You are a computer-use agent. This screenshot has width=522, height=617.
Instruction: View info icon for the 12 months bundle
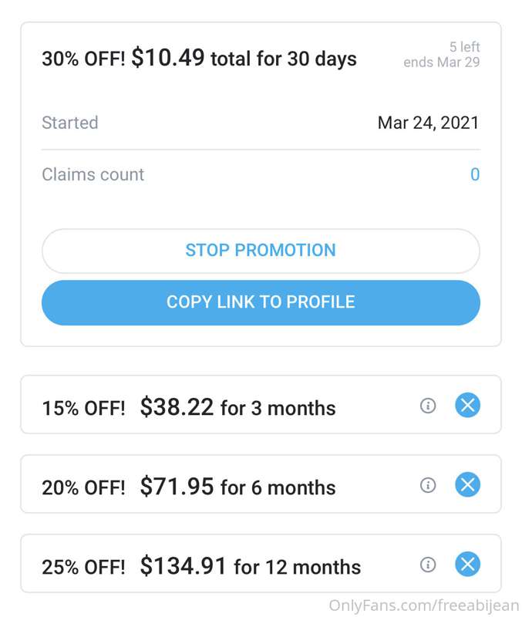click(428, 565)
